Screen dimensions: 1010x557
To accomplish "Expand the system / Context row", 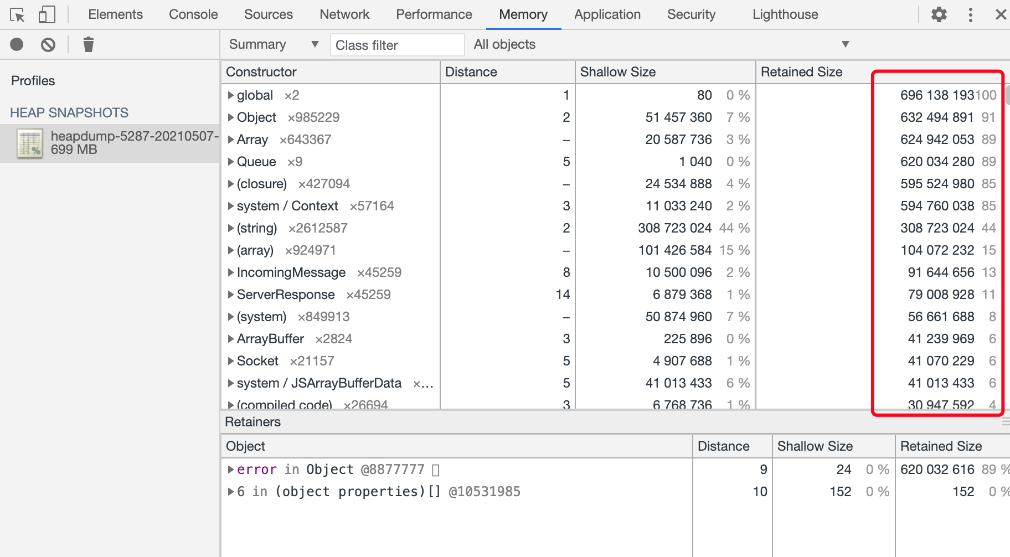I will pos(231,206).
